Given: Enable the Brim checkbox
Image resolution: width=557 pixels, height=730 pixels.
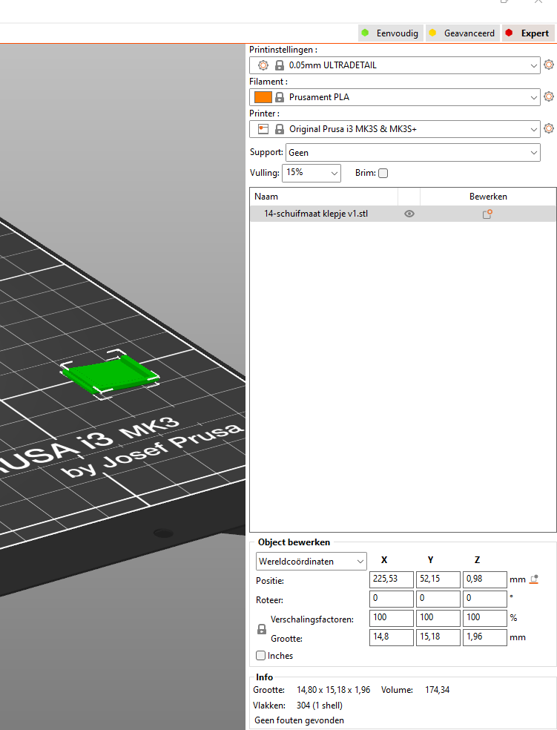Looking at the screenshot, I should pyautogui.click(x=383, y=174).
